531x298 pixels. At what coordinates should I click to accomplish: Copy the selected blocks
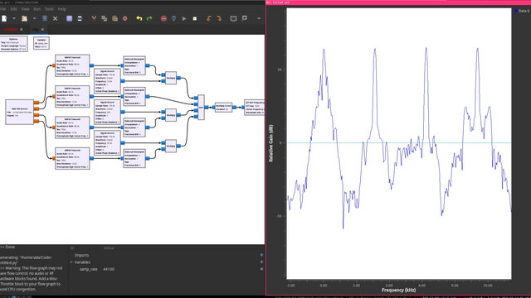pos(105,18)
